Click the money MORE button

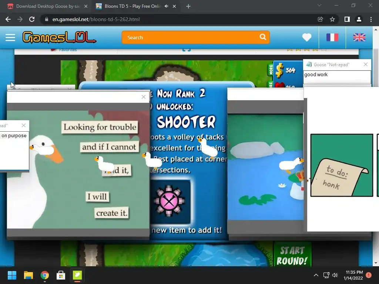pos(270,70)
